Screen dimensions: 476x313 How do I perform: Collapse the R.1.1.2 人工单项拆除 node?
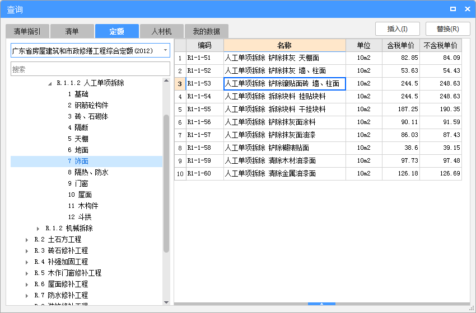(x=50, y=84)
